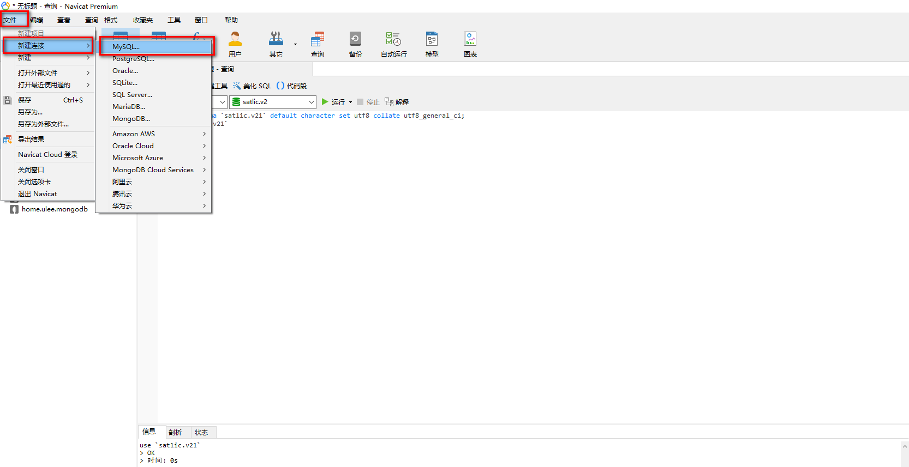Choose MariaDB... connection type

click(154, 107)
